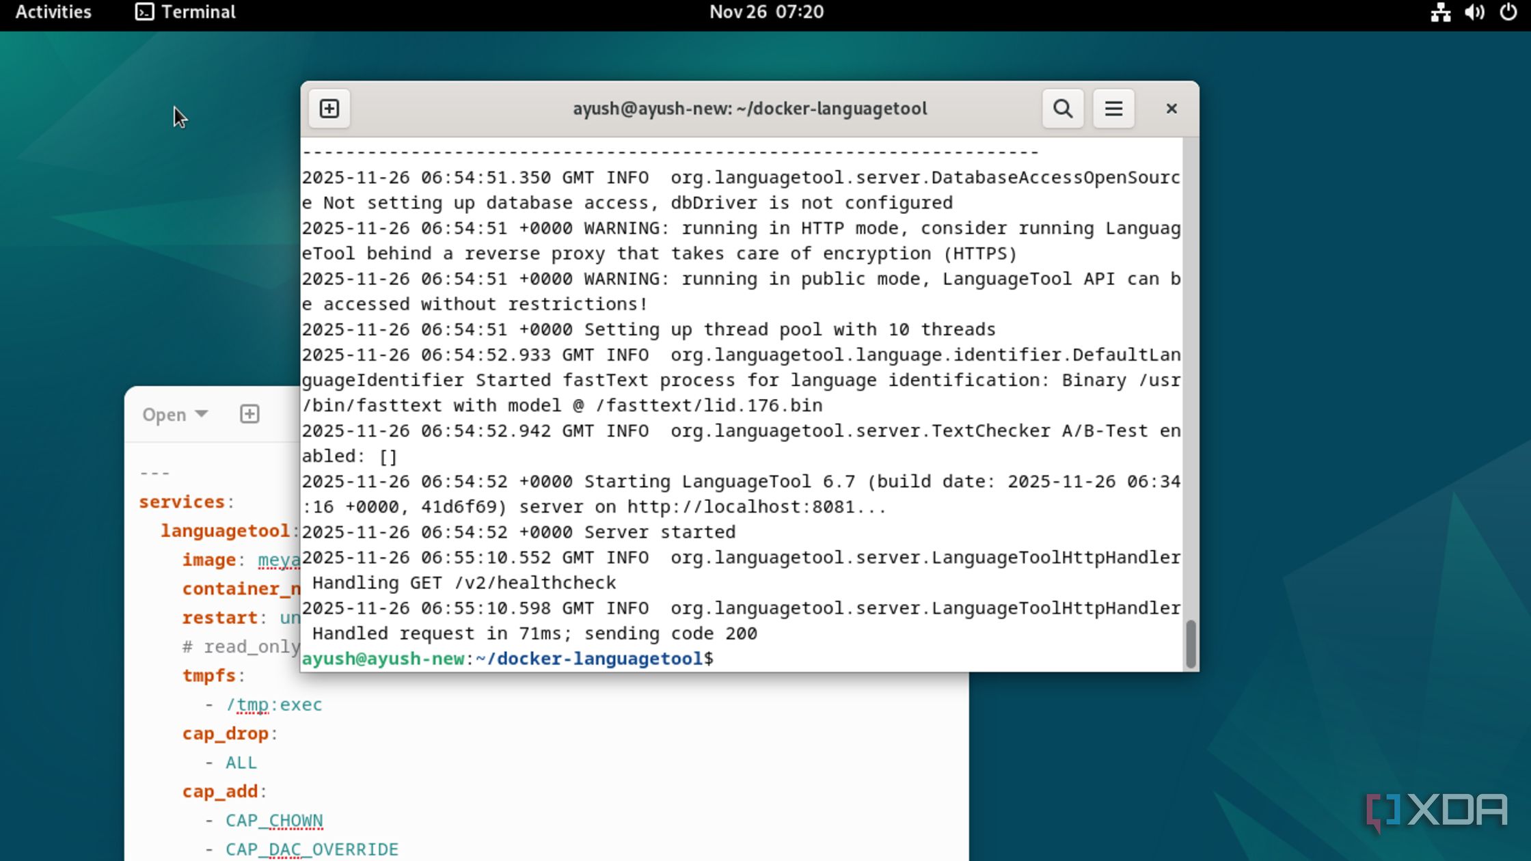Screen dimensions: 1531x861
Task: Close the terminal window
Action: point(1171,109)
